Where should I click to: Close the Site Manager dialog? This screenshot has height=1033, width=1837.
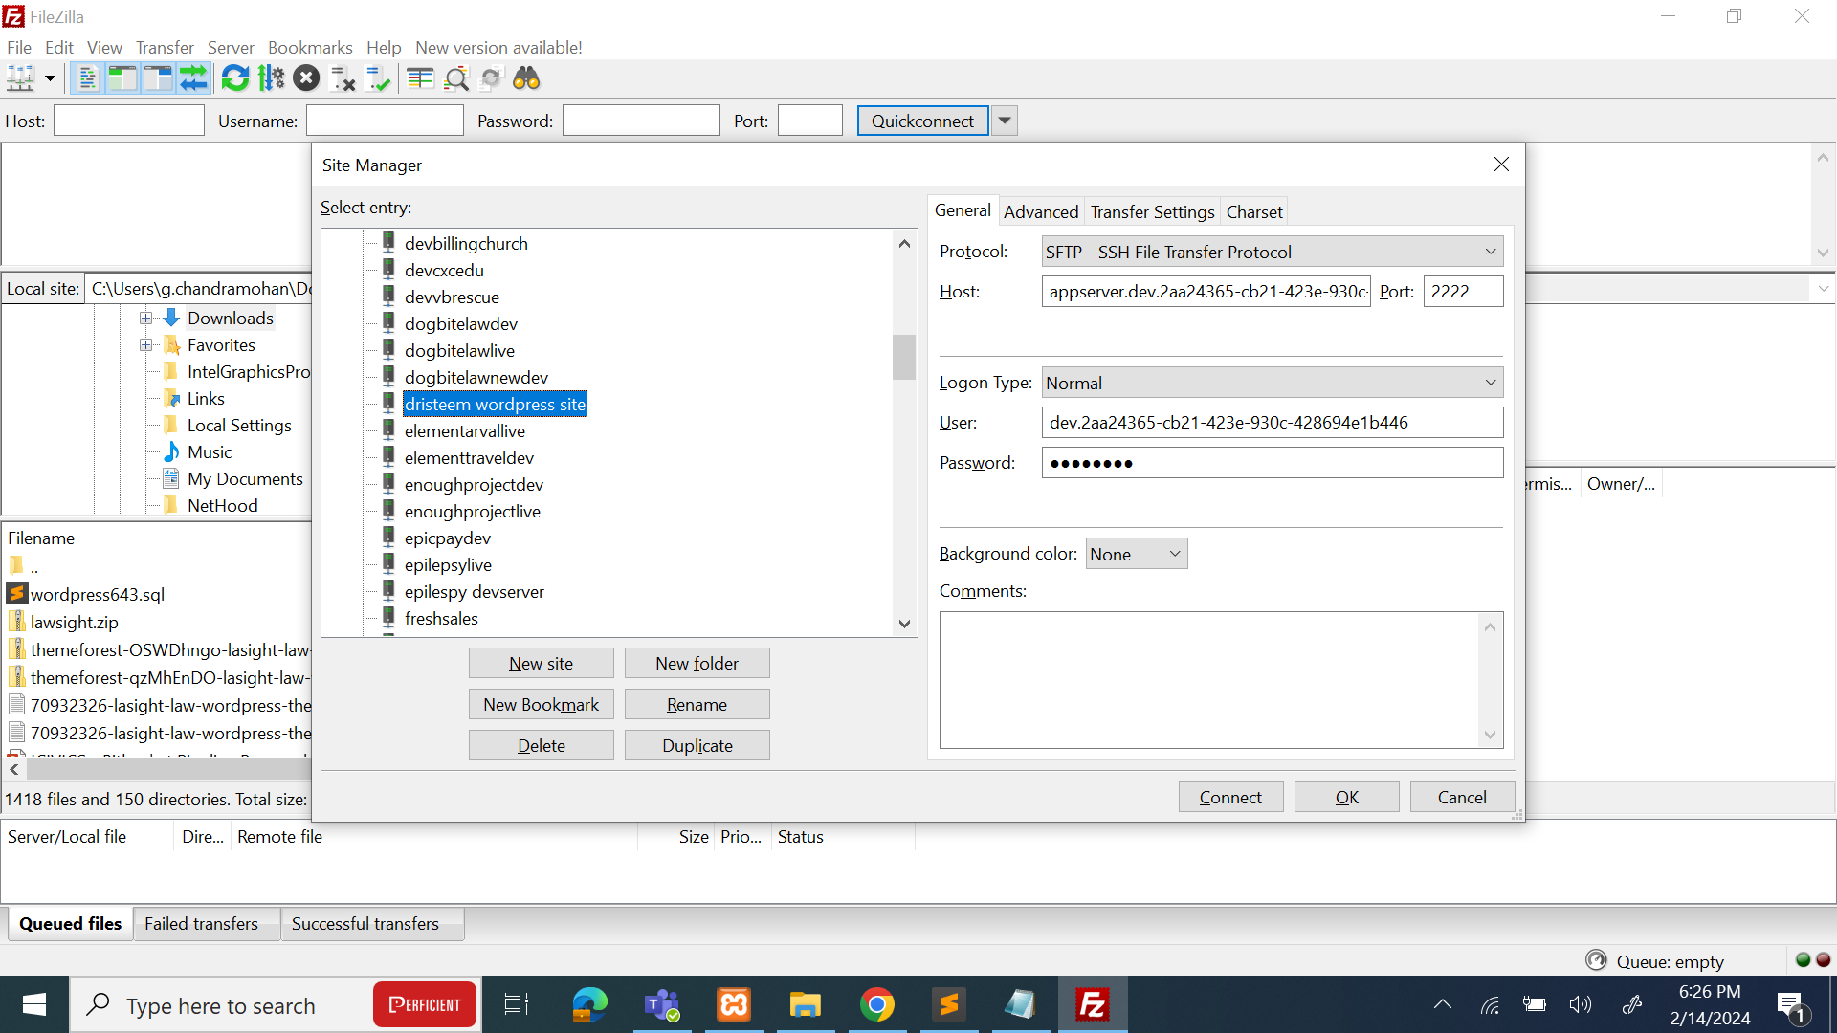coord(1501,165)
